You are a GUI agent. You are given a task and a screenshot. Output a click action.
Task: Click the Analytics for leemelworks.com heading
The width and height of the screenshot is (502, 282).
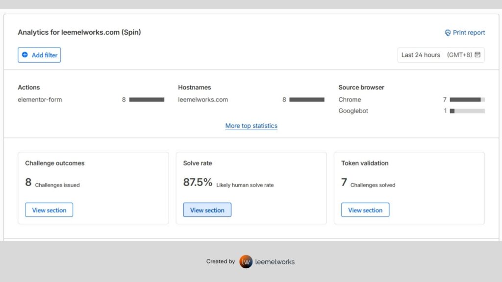[79, 32]
